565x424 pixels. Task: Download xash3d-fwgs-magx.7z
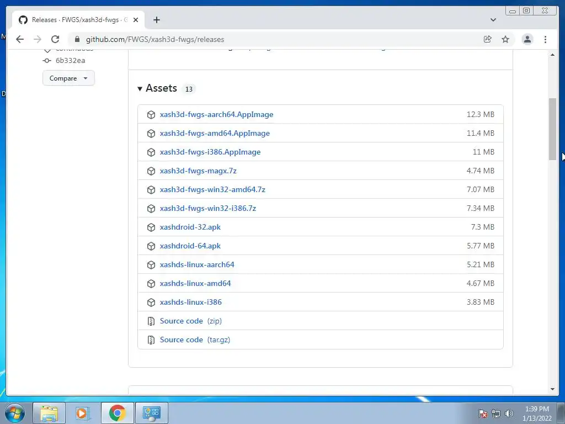(198, 171)
